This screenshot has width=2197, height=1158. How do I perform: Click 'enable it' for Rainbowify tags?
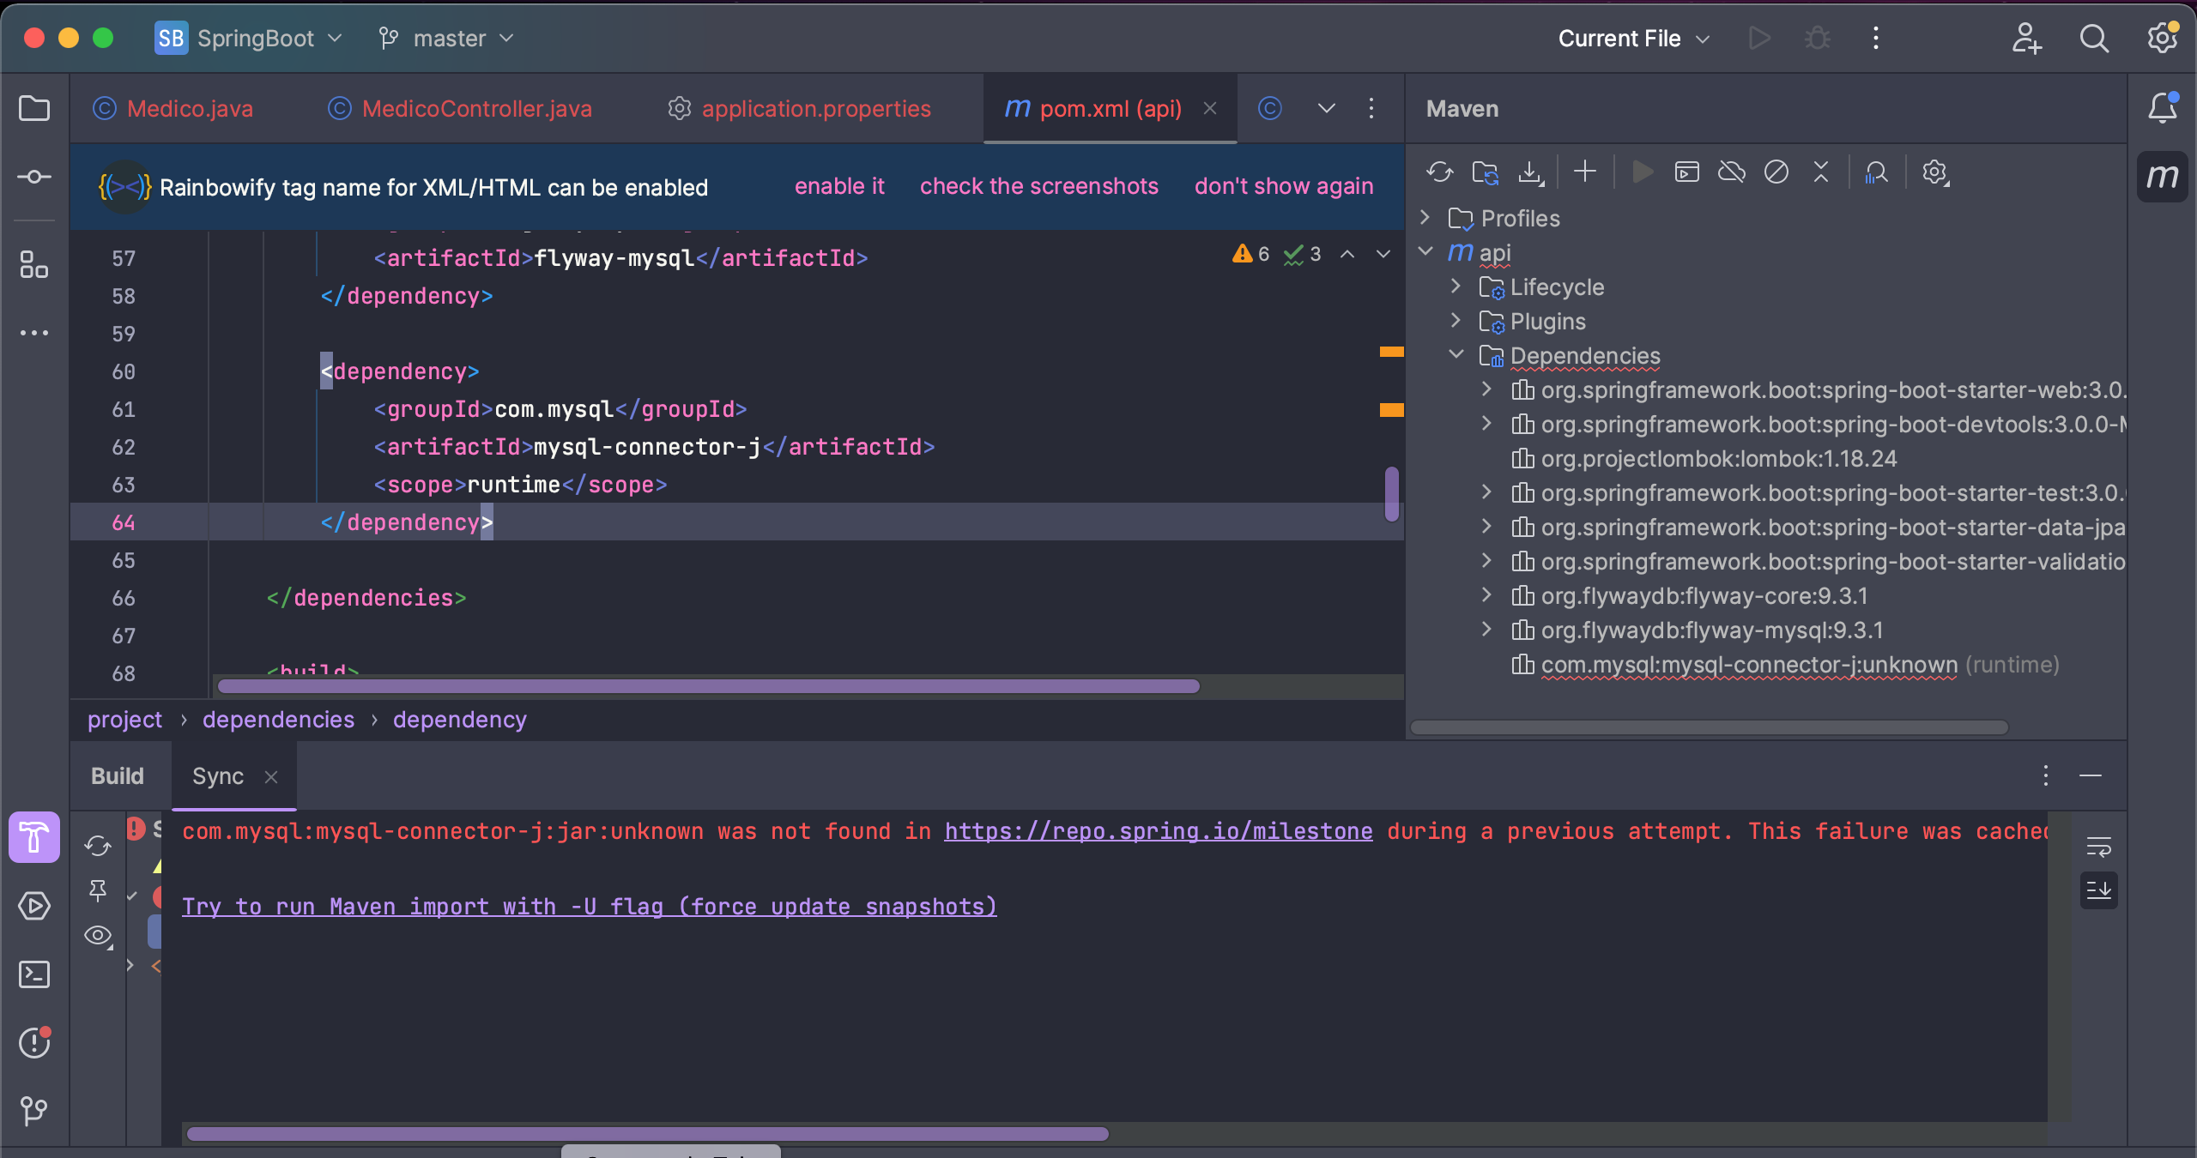coord(840,186)
